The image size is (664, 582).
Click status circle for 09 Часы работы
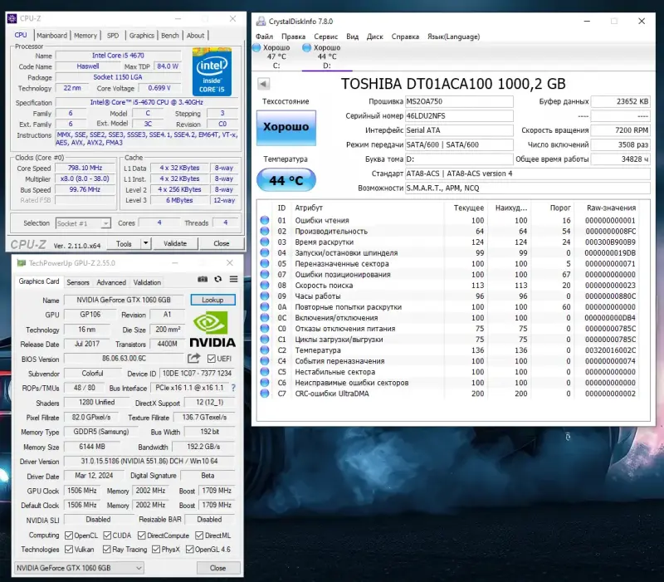[265, 296]
